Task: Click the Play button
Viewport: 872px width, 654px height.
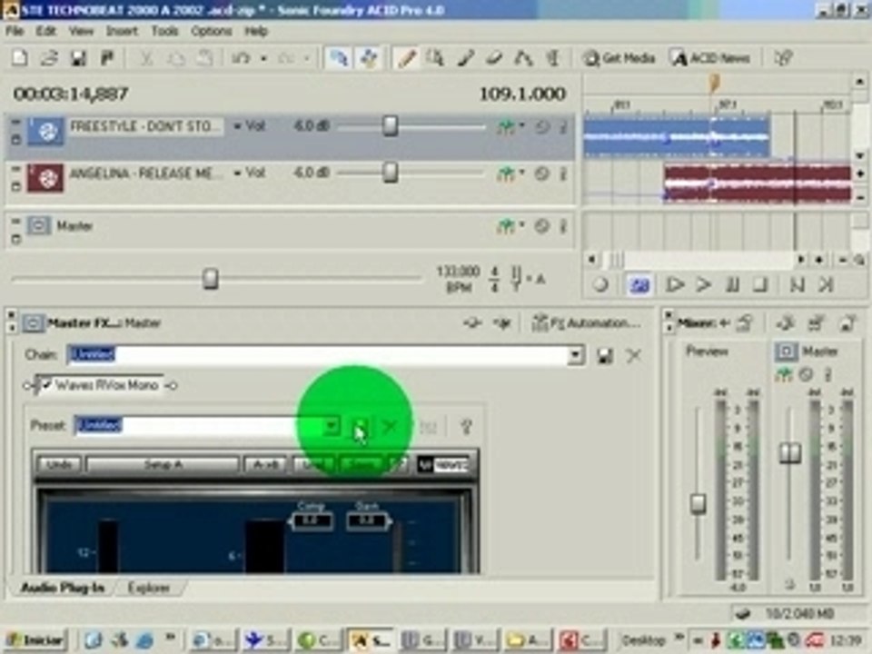Action: pos(704,284)
